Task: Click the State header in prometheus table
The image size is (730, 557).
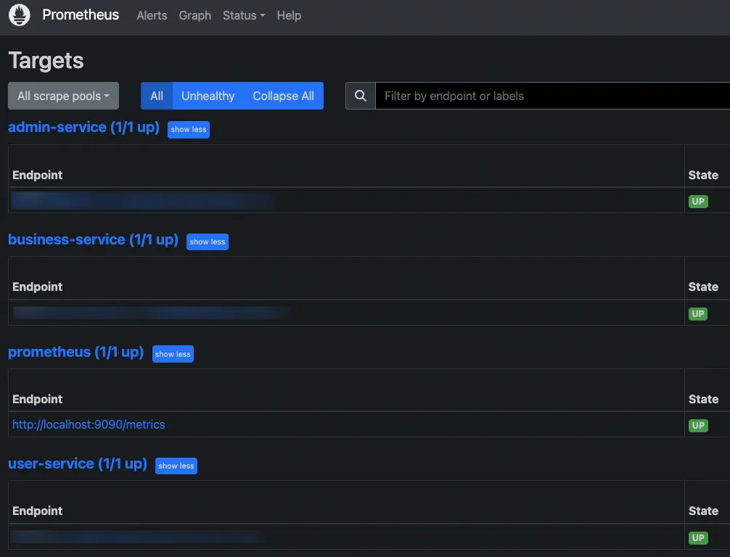Action: point(703,399)
